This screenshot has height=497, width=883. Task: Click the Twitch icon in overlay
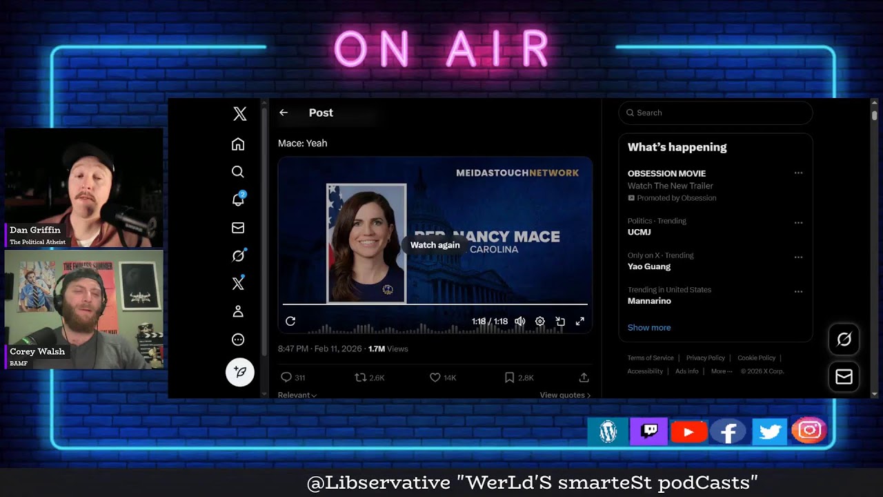pos(648,432)
